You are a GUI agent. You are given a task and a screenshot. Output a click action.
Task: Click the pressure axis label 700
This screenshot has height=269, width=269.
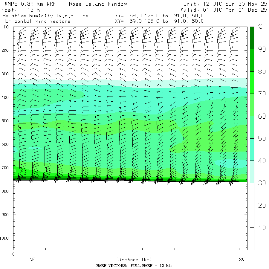[x=5, y=168]
